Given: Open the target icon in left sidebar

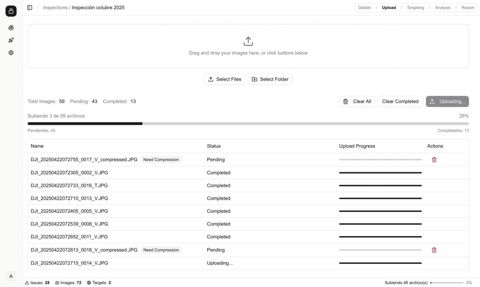Looking at the screenshot, I should click(x=11, y=28).
